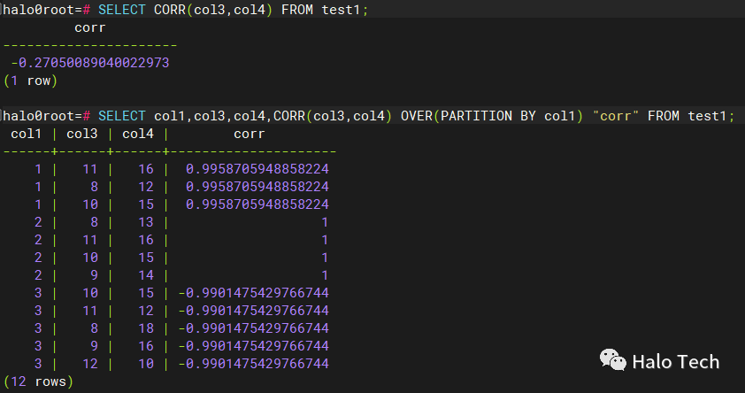Click the first halo0root=# prompt
745x393 pixels.
tap(47, 9)
